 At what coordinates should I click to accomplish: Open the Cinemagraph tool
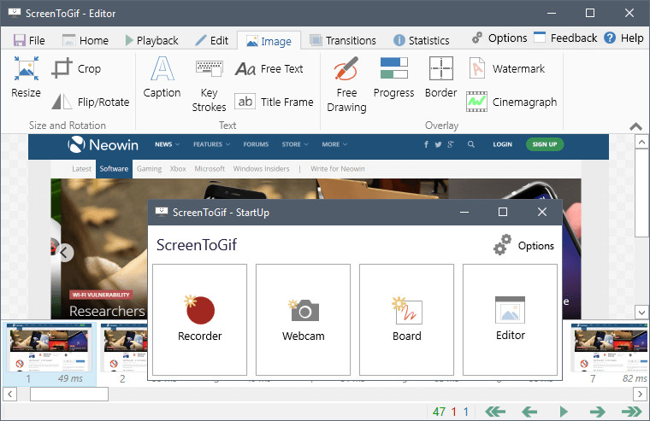(511, 102)
